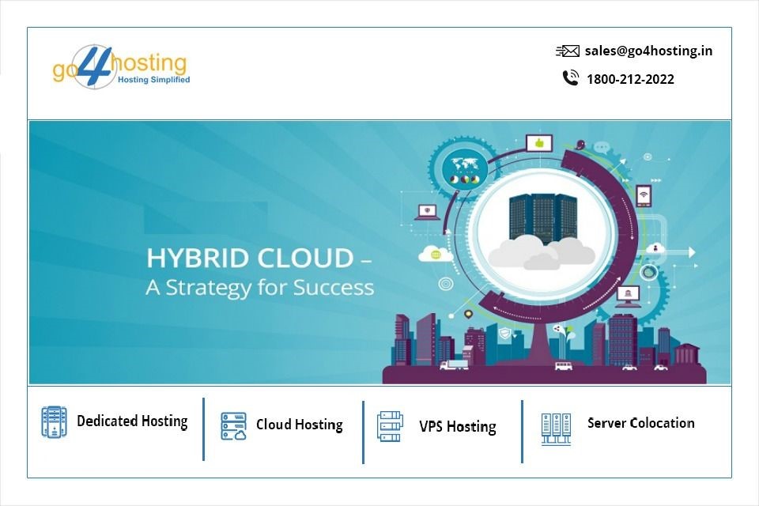Click the bank building monitor icon
The image size is (759, 506).
(629, 296)
